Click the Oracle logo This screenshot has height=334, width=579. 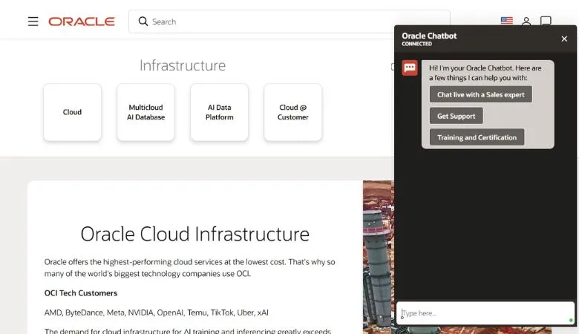82,22
